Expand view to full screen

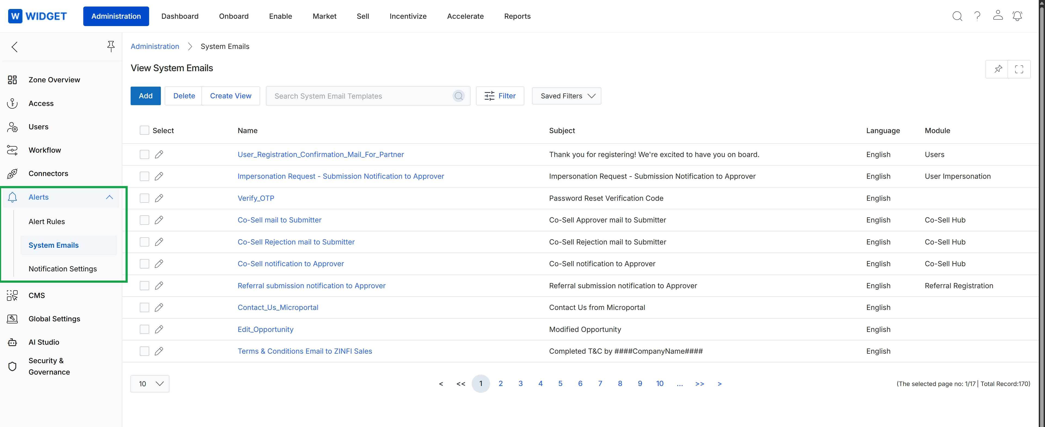click(1019, 69)
